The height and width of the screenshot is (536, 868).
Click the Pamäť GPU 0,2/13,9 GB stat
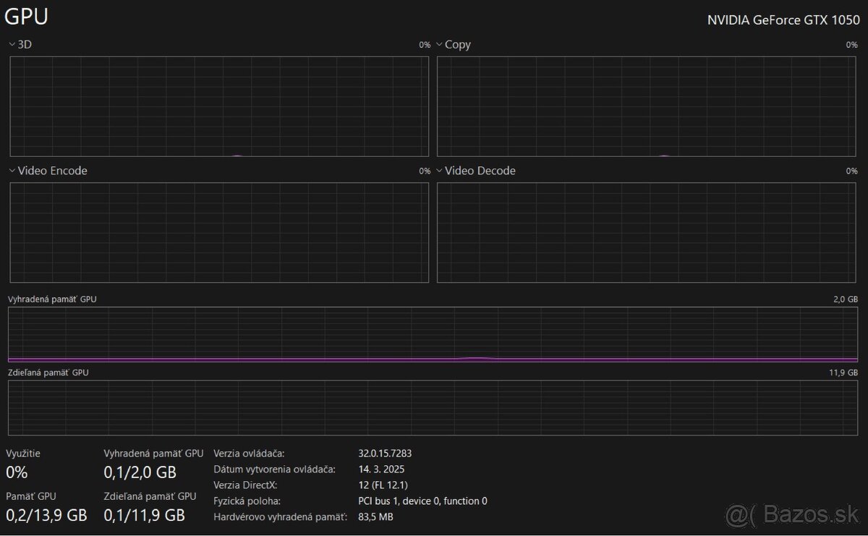[46, 515]
